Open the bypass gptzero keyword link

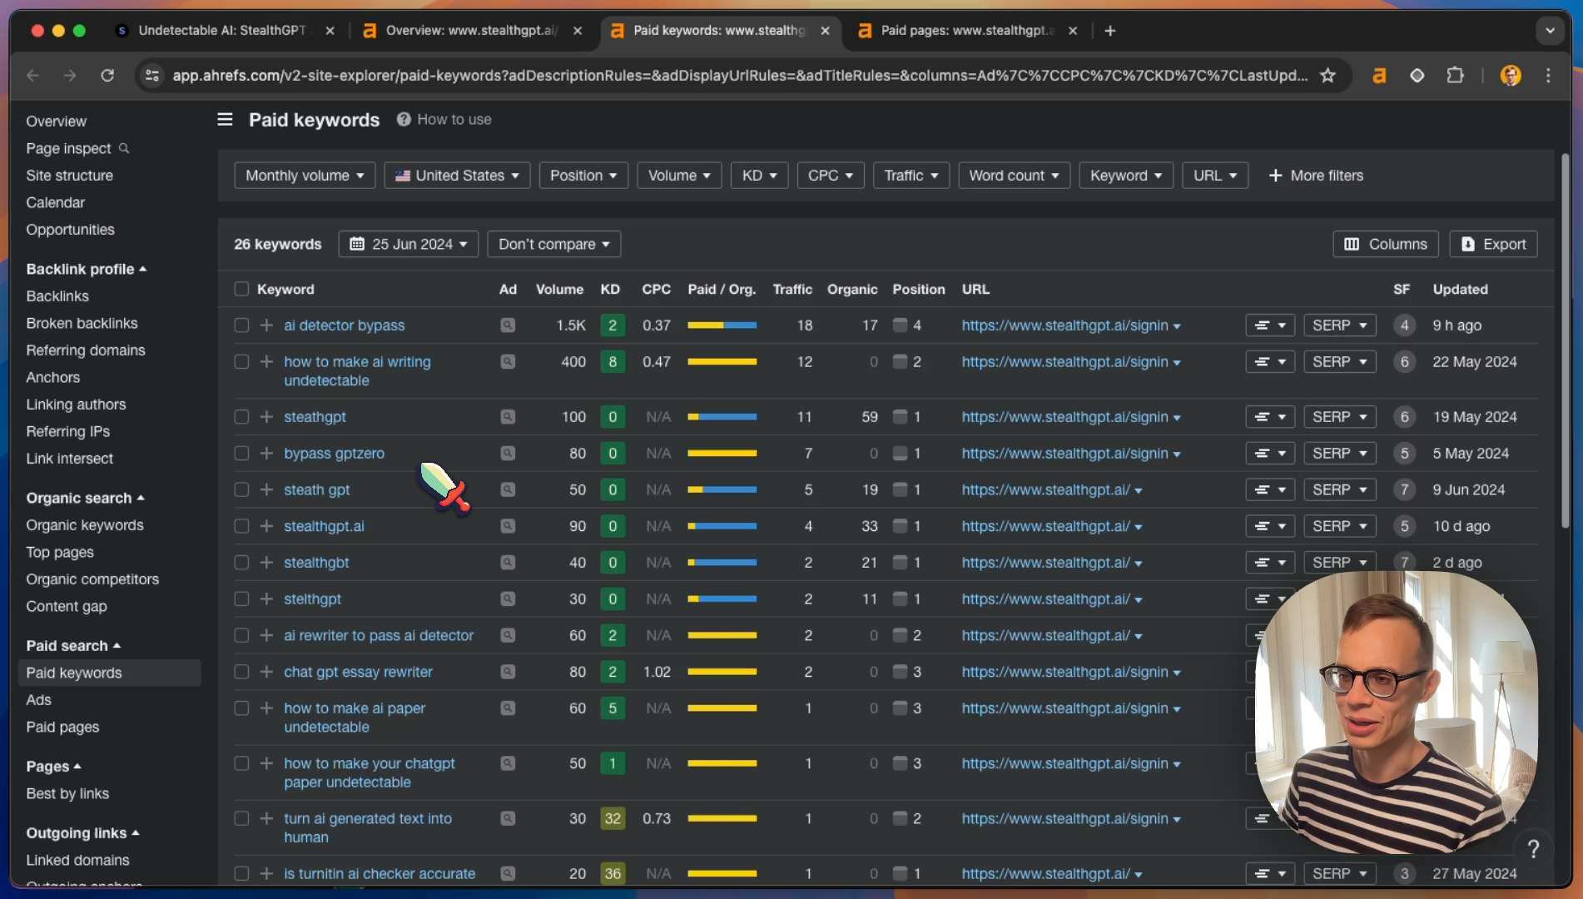pyautogui.click(x=335, y=454)
